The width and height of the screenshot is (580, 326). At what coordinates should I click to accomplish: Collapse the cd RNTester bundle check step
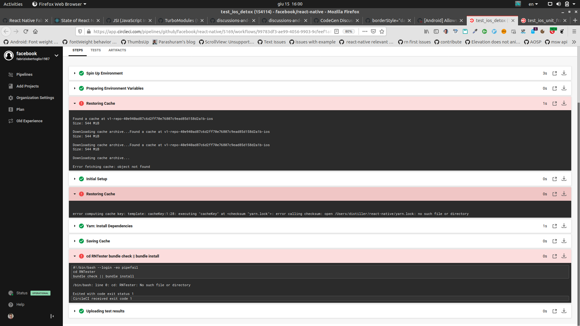coord(75,256)
